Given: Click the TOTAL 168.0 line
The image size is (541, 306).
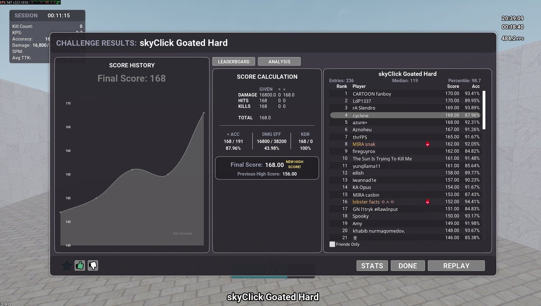Looking at the screenshot, I should point(254,117).
